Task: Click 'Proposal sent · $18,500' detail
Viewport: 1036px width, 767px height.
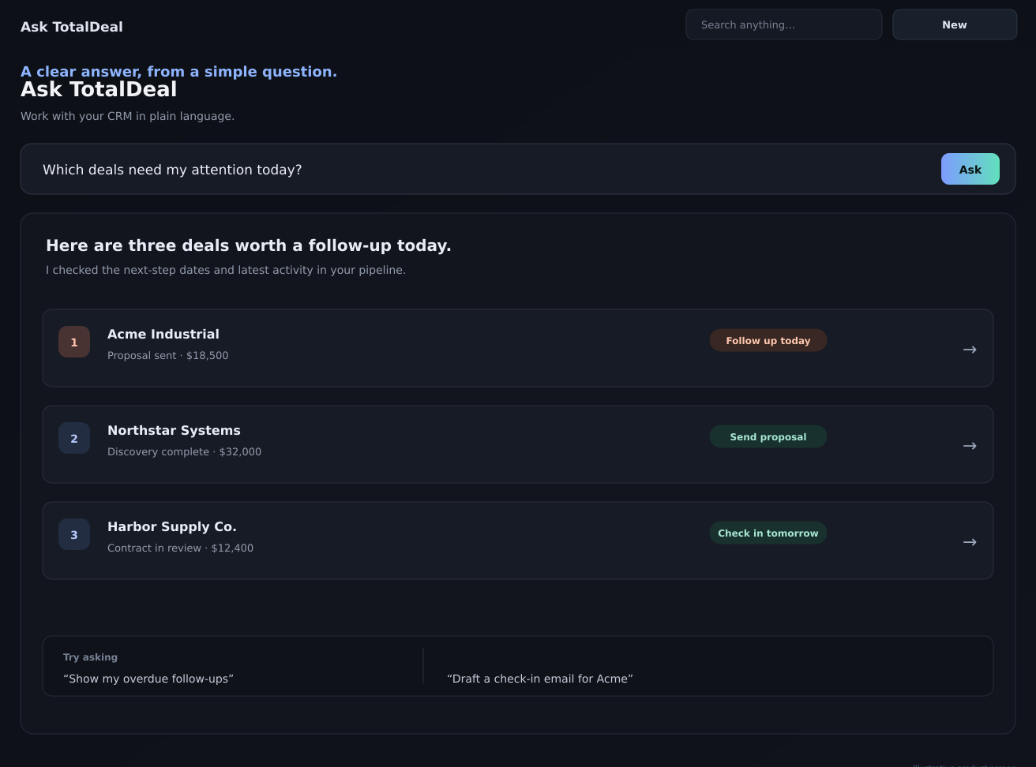Action: [x=168, y=355]
